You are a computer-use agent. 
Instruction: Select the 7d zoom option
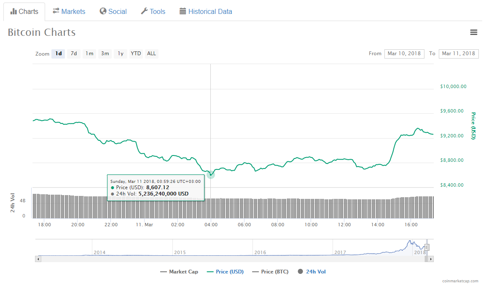(73, 54)
